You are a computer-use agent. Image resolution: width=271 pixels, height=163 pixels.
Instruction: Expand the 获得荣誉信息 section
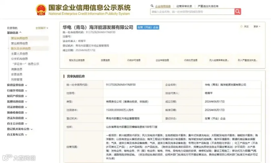click(17, 85)
